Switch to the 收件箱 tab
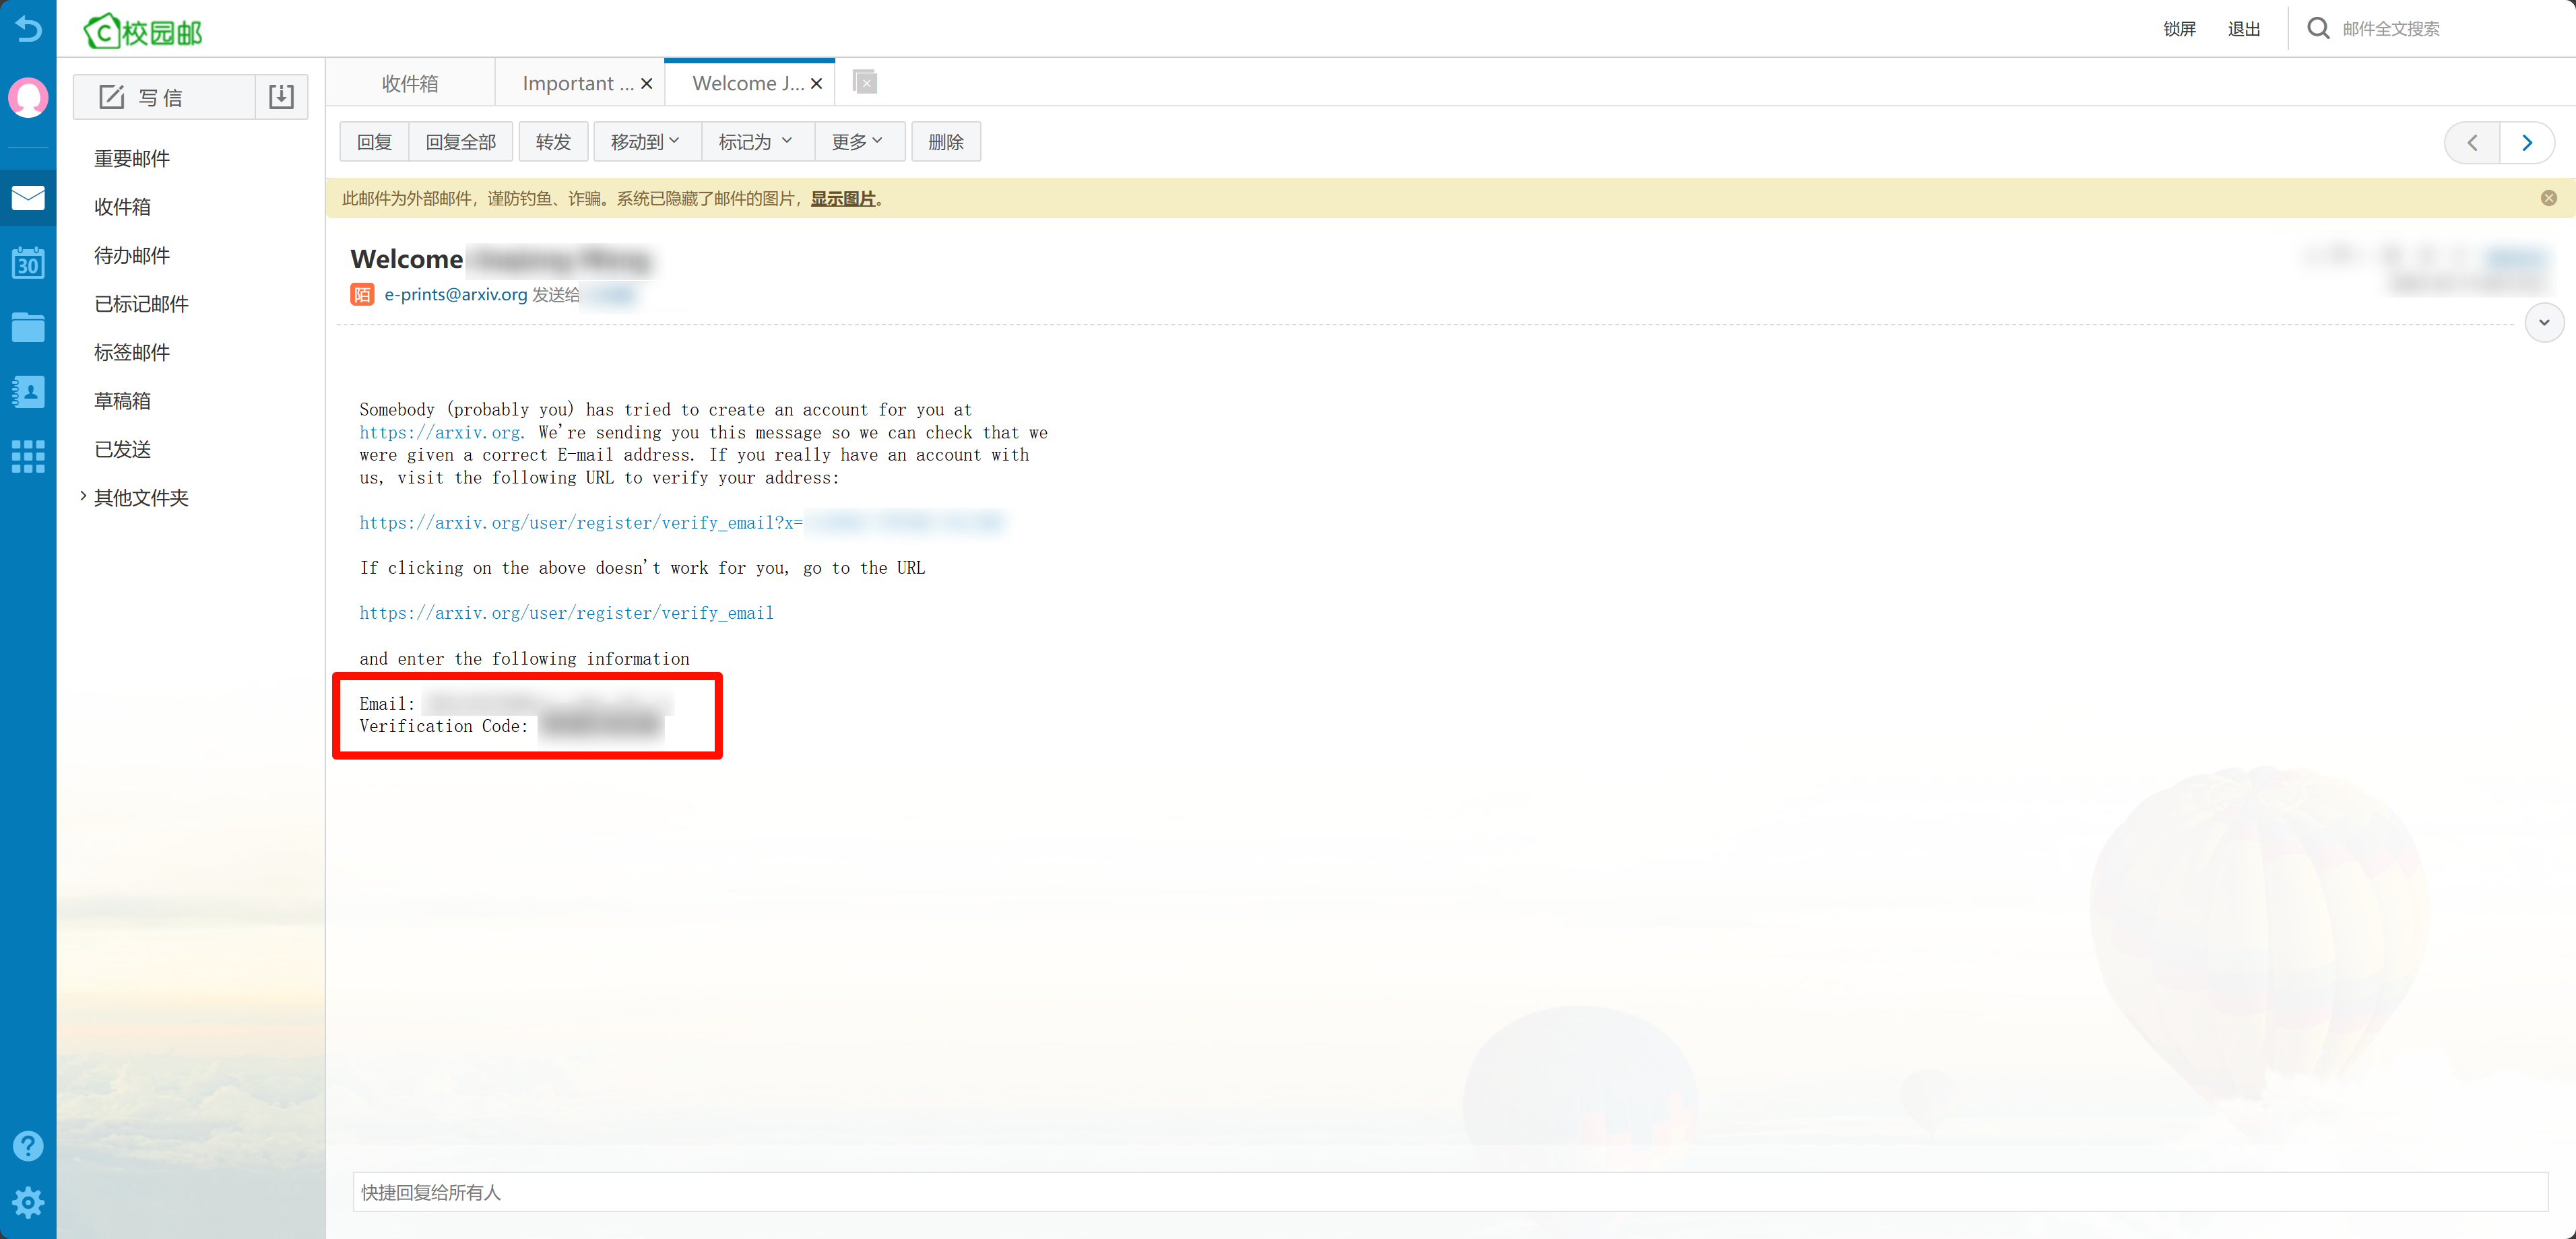2576x1239 pixels. (x=410, y=83)
